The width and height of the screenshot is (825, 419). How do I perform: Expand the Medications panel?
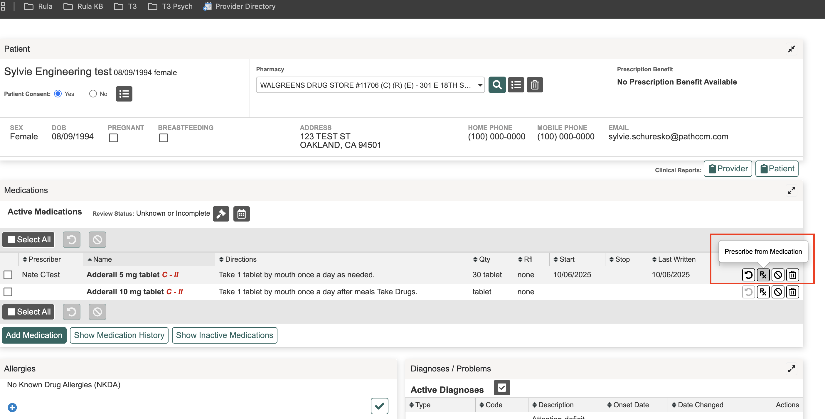pyautogui.click(x=791, y=190)
